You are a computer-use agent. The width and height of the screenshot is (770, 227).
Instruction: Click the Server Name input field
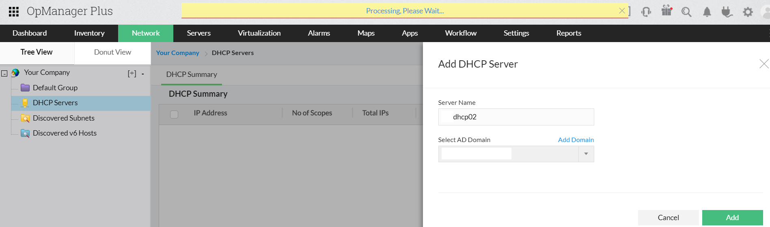click(516, 117)
